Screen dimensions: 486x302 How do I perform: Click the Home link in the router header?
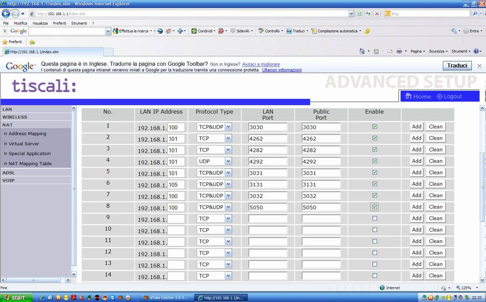coord(418,96)
